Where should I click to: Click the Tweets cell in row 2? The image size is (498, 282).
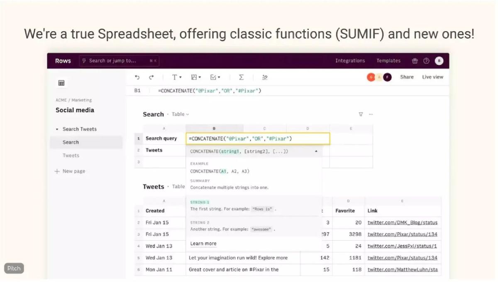[164, 150]
